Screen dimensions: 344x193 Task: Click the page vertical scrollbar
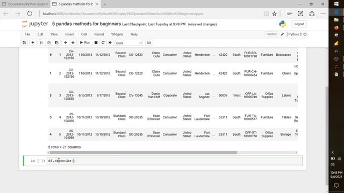click(327, 136)
